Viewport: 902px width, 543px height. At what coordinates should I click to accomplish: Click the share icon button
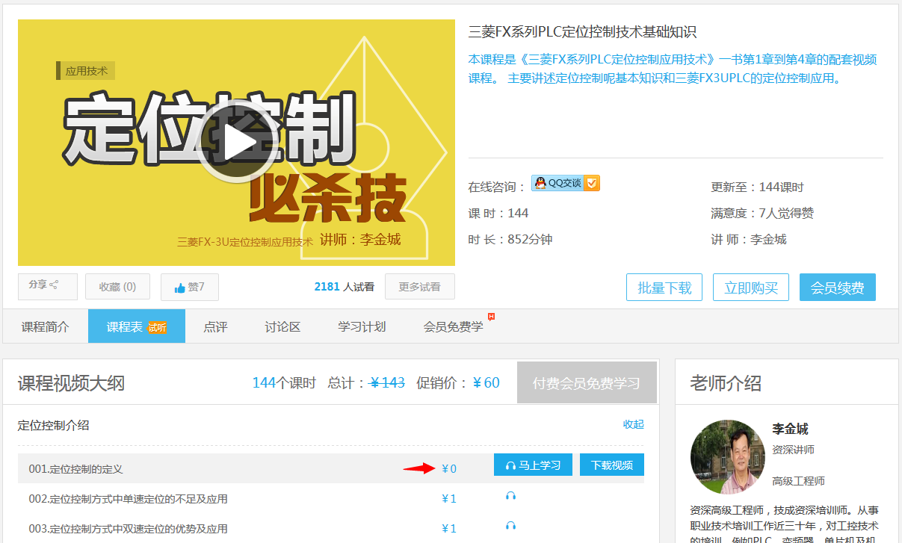48,285
